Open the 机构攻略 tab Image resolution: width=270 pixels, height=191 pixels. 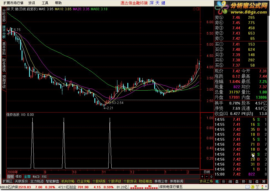(x=68, y=181)
